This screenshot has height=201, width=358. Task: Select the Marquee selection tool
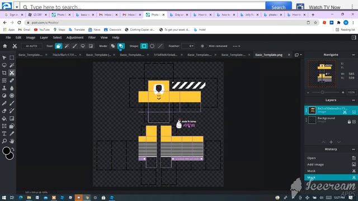(x=12, y=58)
